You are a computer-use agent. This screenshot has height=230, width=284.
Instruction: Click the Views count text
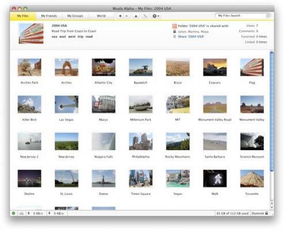click(x=252, y=26)
